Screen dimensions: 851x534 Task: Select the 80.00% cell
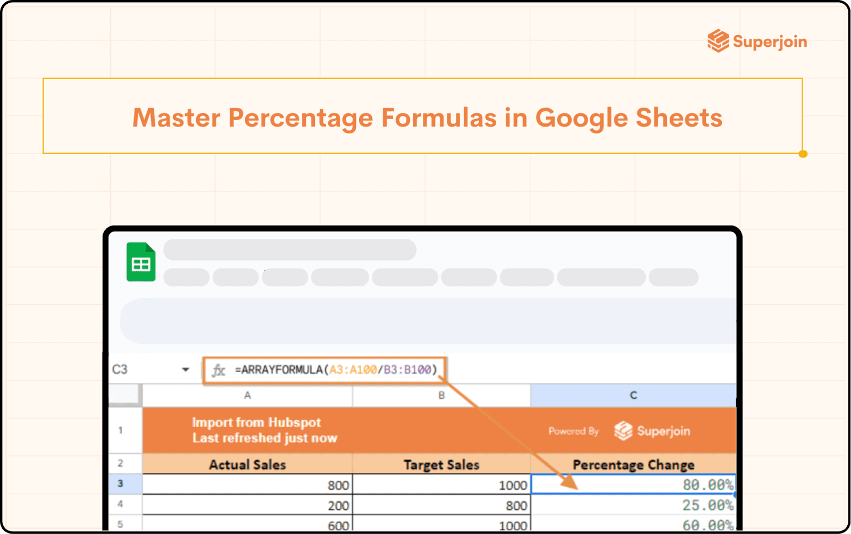[633, 485]
